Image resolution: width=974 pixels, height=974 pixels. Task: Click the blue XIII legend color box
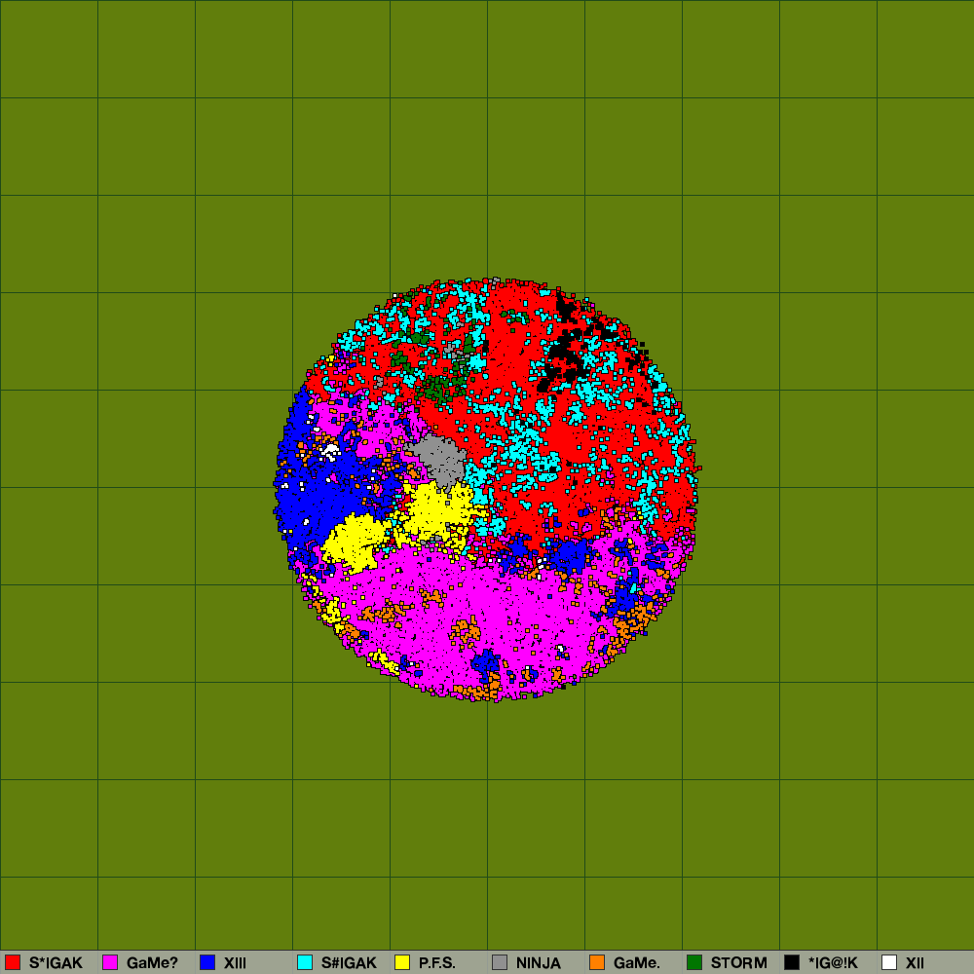point(207,962)
